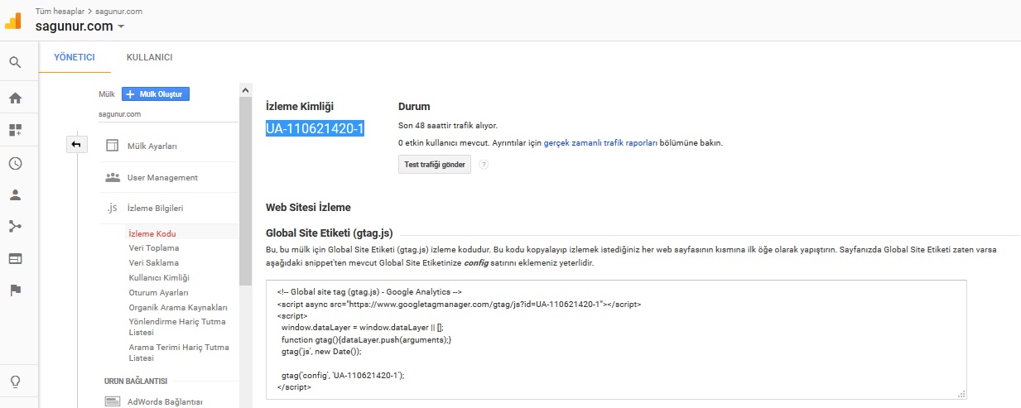Click help question mark next to Test trafiği gönder
This screenshot has width=1021, height=408.
point(484,165)
